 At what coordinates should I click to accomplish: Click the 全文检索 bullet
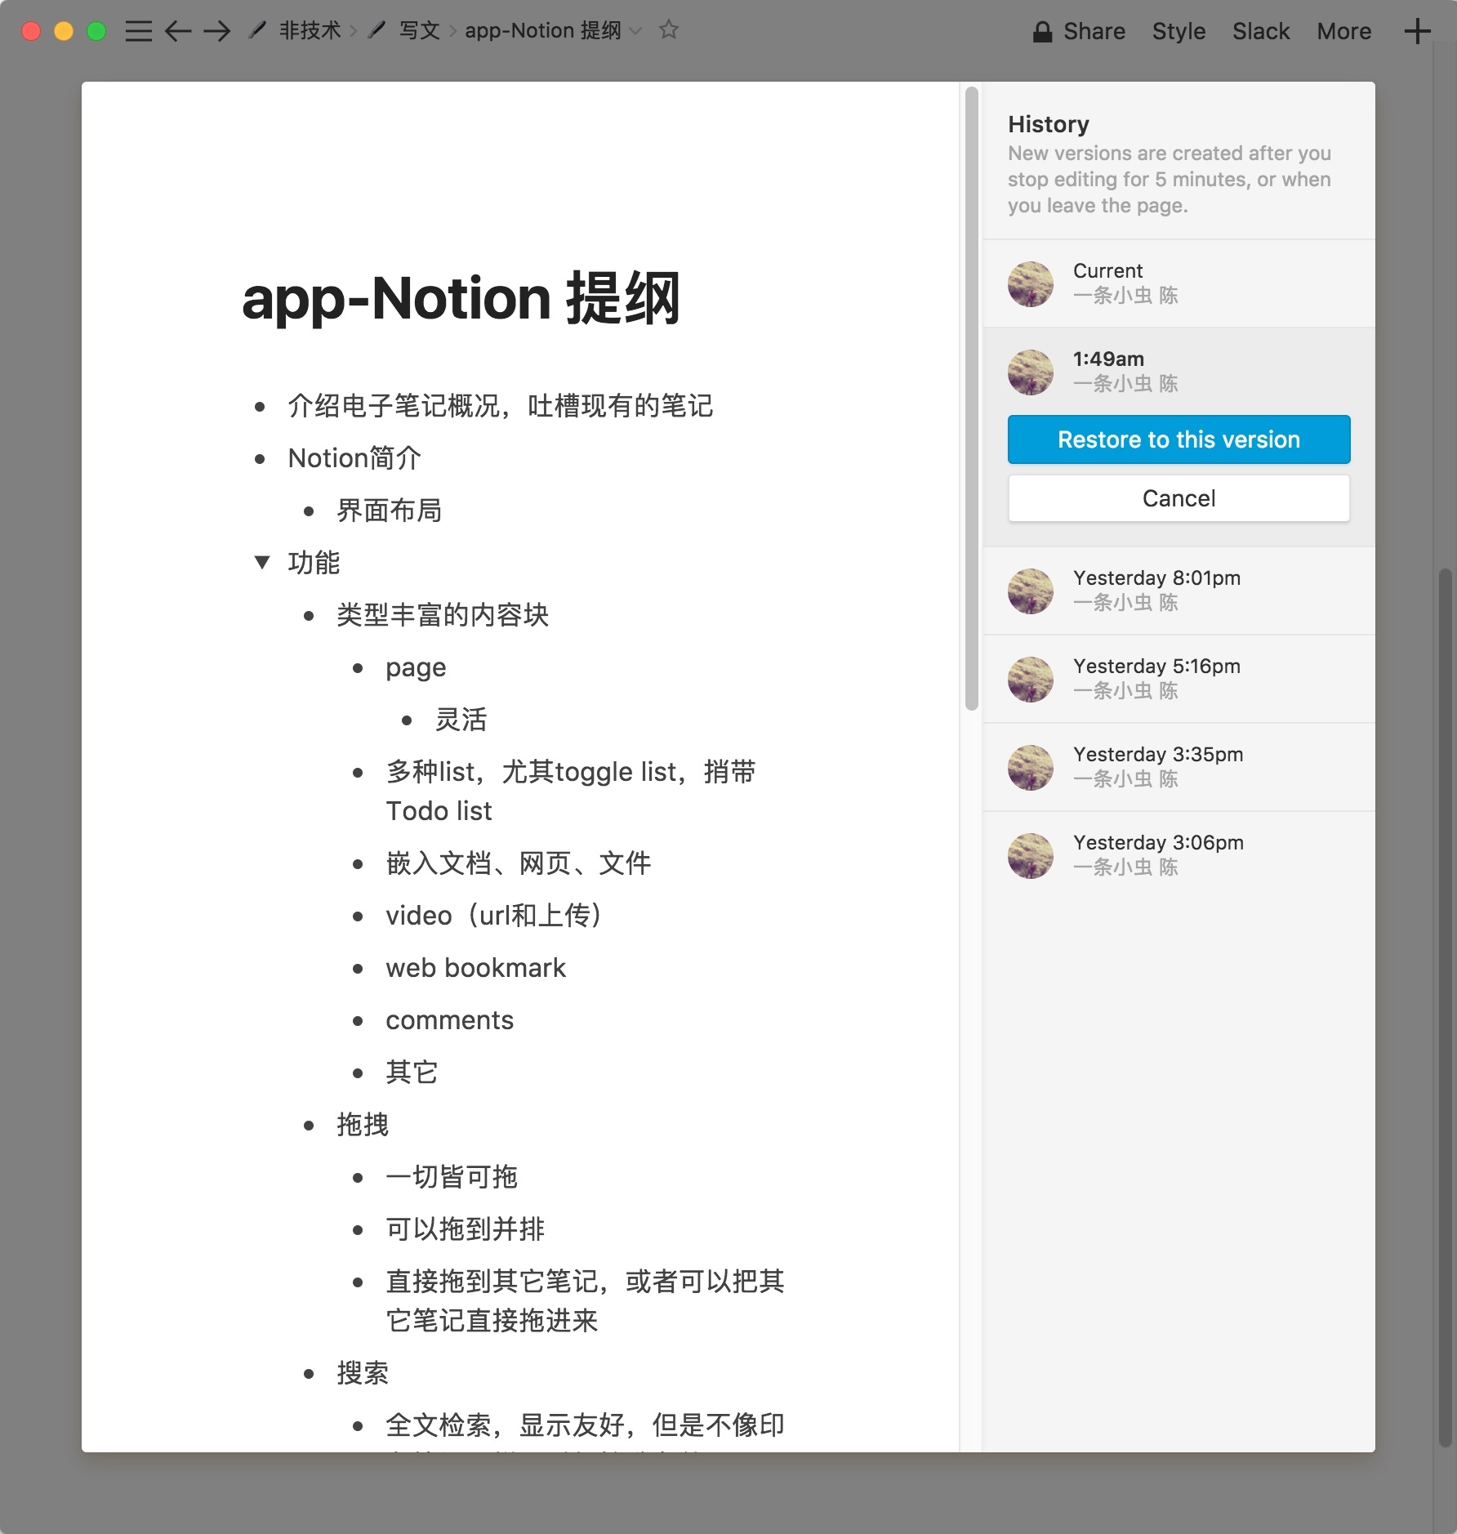coord(585,1425)
